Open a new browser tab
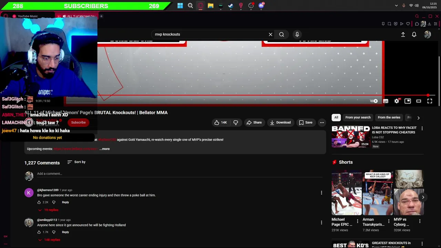 [101, 16]
